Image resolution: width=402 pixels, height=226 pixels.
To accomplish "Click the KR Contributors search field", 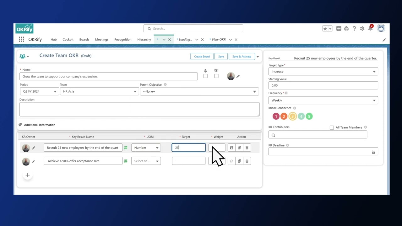I will click(x=318, y=135).
